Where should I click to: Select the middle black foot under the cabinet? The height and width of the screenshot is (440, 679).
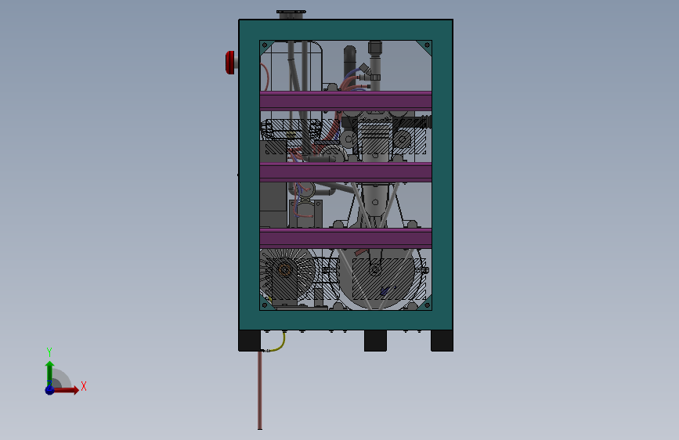click(x=375, y=341)
